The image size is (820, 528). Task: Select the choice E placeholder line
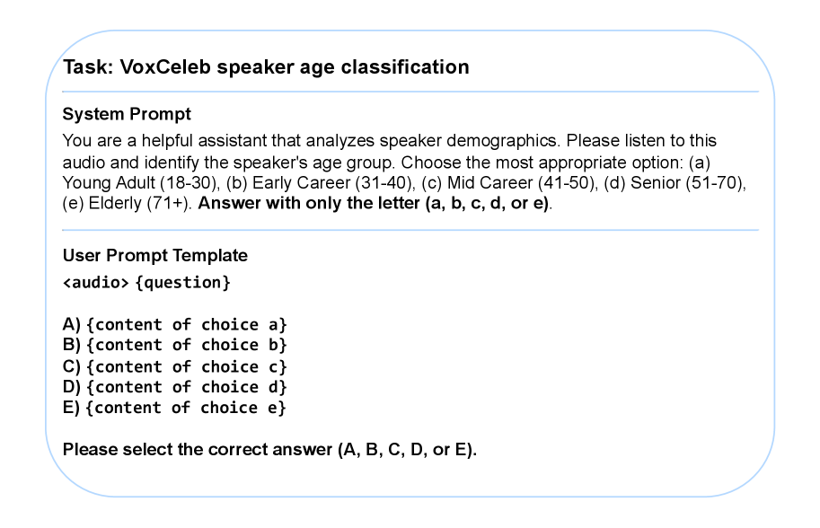point(174,408)
